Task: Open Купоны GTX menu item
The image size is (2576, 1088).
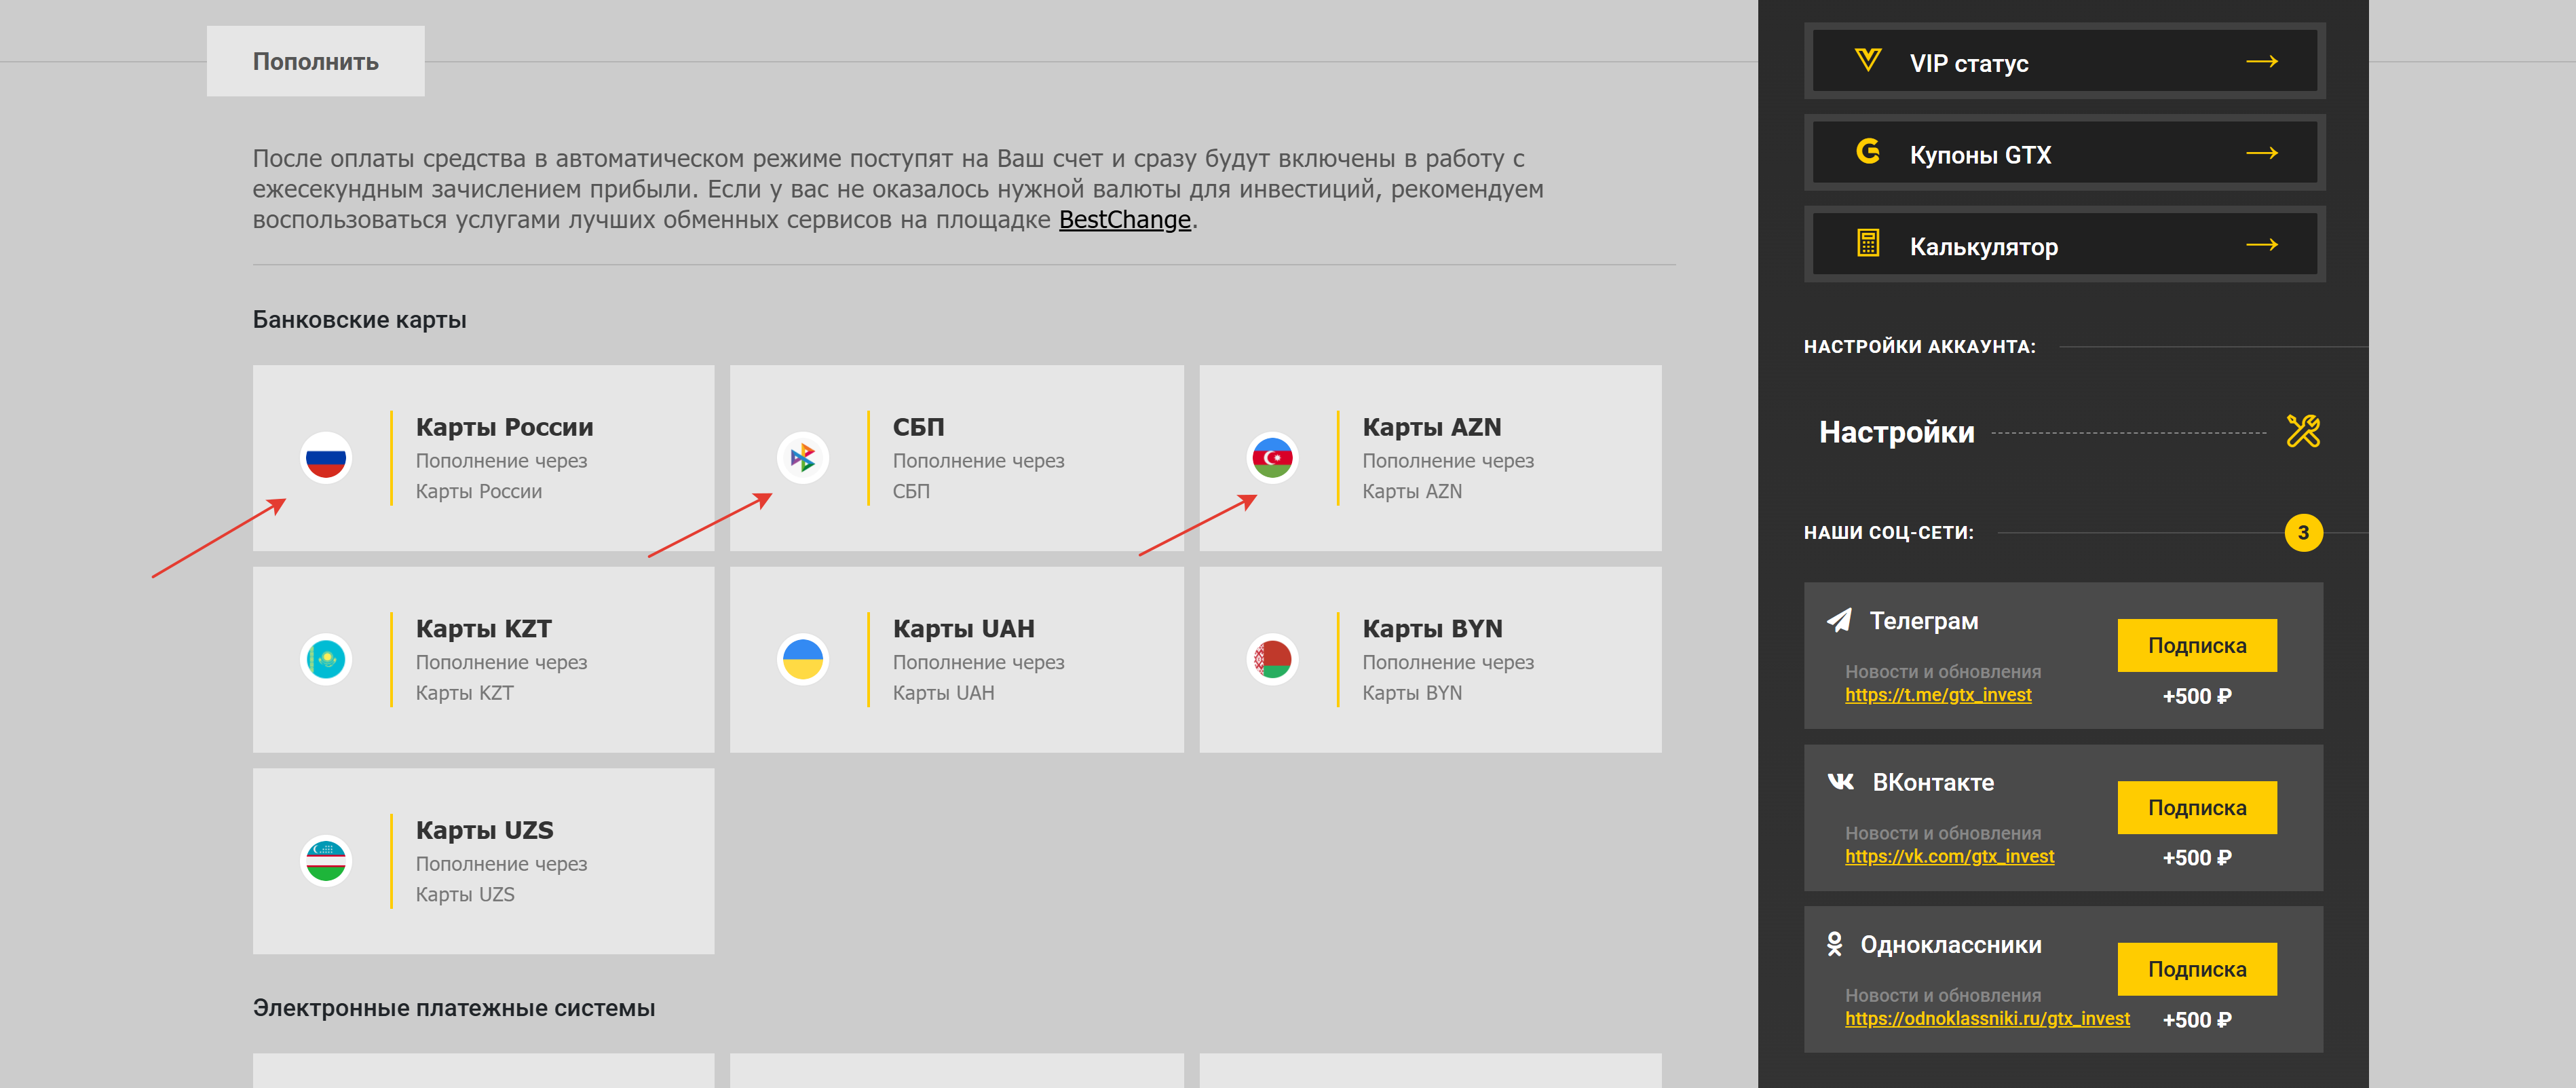Action: (2064, 153)
